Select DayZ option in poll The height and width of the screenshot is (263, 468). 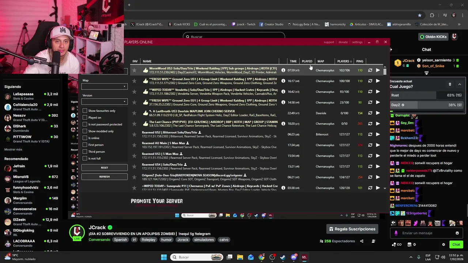427,105
